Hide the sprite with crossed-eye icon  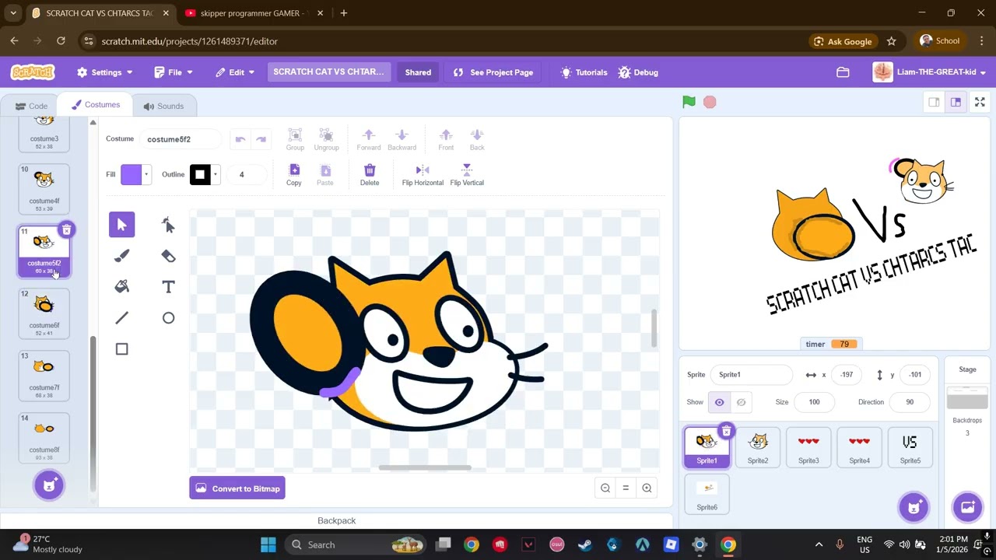(x=741, y=402)
